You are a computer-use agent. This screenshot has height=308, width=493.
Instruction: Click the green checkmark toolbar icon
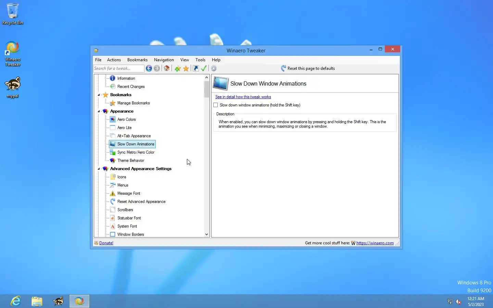[x=204, y=68]
